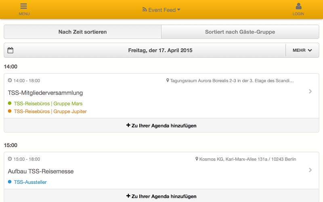Click the calendar icon in date bar
The height and width of the screenshot is (202, 323).
click(x=10, y=50)
